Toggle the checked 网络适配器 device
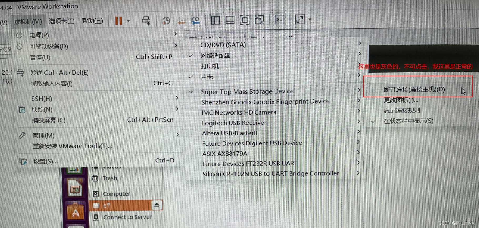This screenshot has width=479, height=228. click(x=276, y=55)
